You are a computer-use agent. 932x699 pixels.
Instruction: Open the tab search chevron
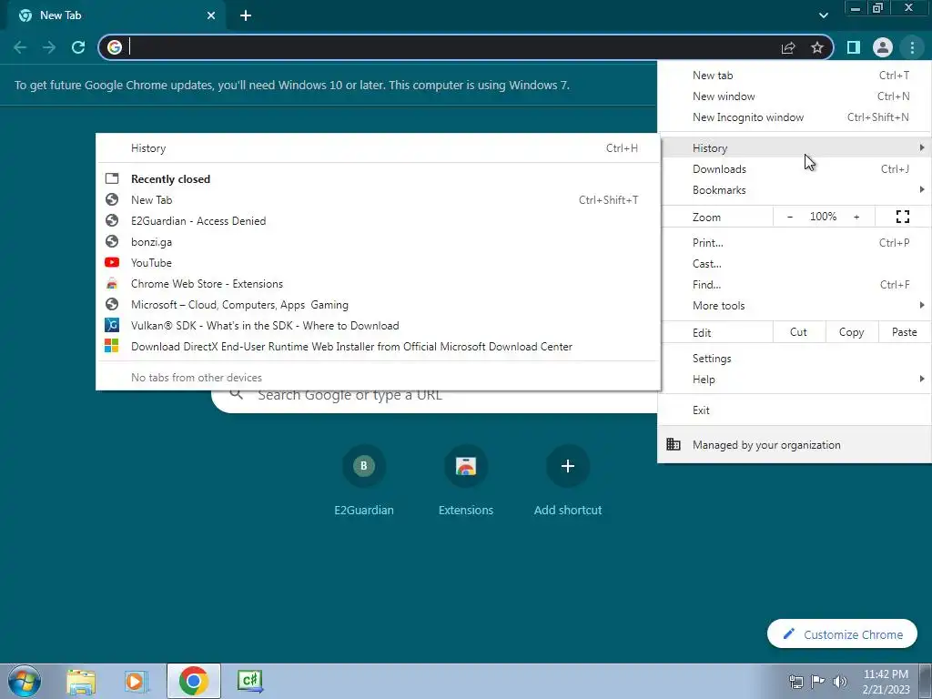tap(823, 15)
